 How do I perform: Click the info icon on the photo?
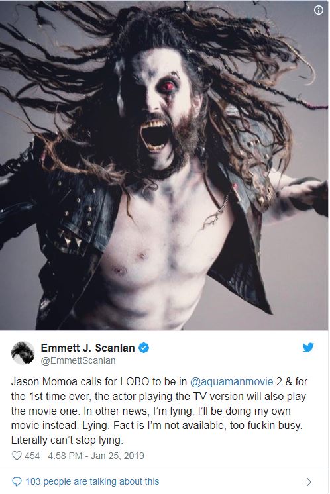[319, 11]
